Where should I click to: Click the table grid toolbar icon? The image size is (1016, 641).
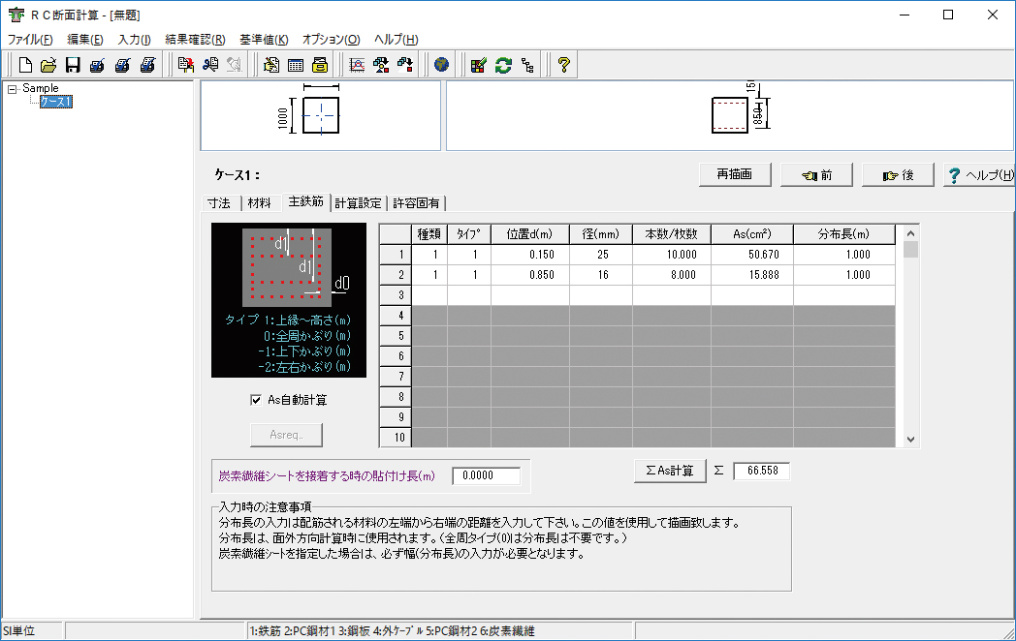click(x=296, y=66)
